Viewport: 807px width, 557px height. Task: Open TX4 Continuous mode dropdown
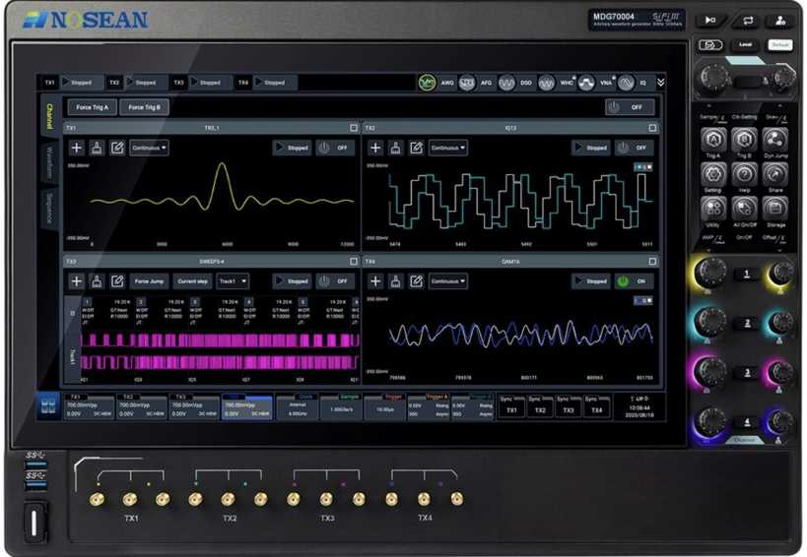(448, 281)
